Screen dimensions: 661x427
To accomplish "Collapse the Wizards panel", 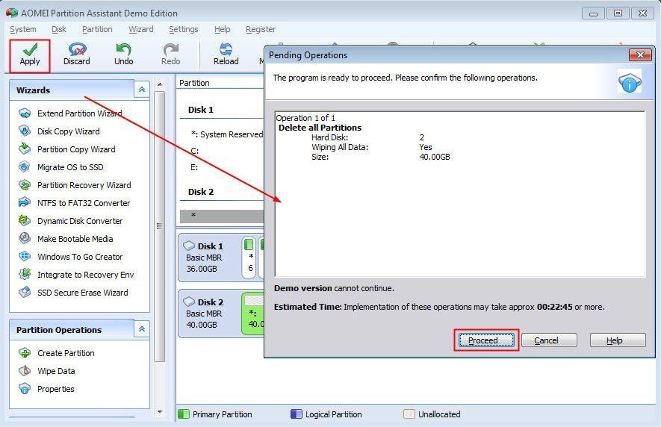I will [142, 90].
